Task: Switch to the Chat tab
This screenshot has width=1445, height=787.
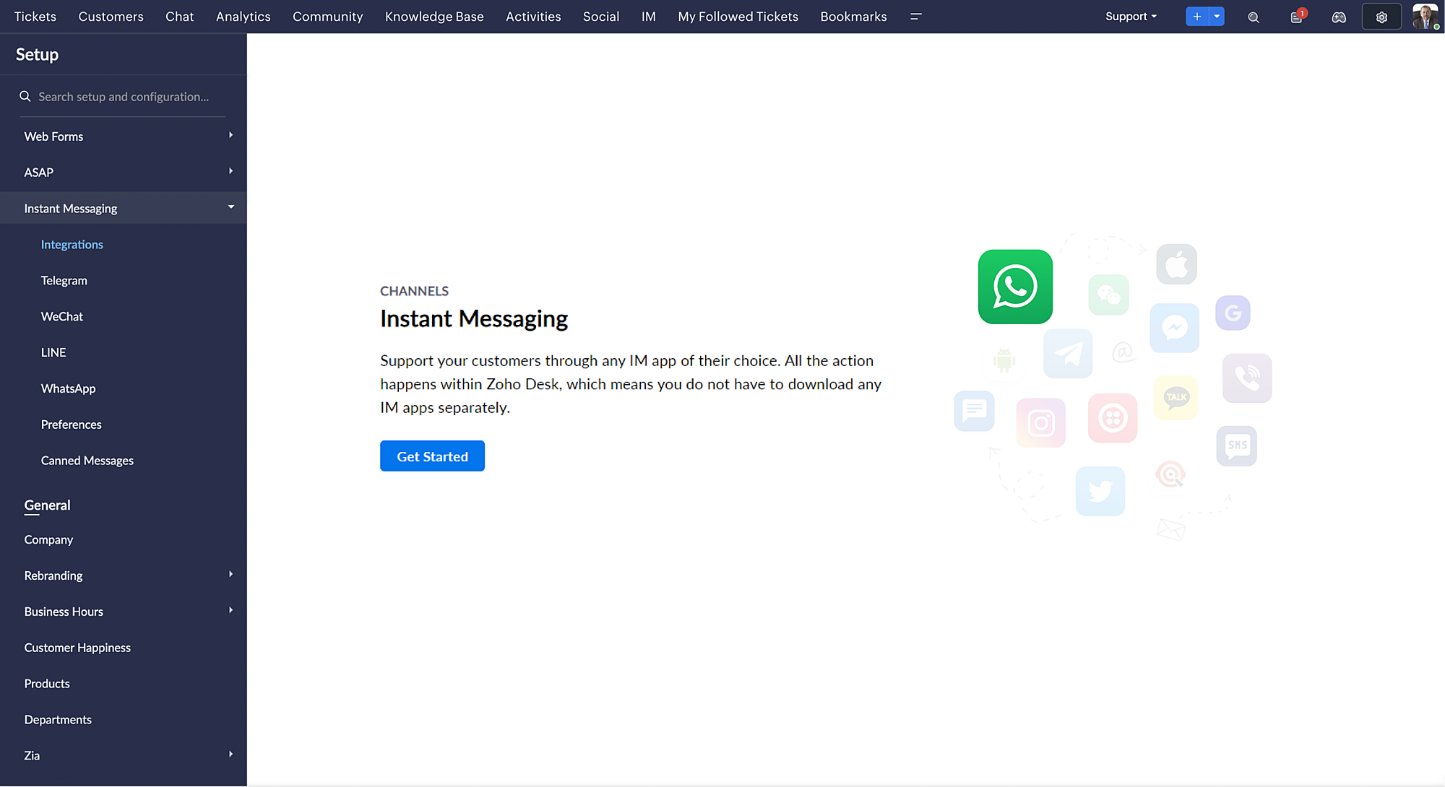Action: pyautogui.click(x=179, y=17)
